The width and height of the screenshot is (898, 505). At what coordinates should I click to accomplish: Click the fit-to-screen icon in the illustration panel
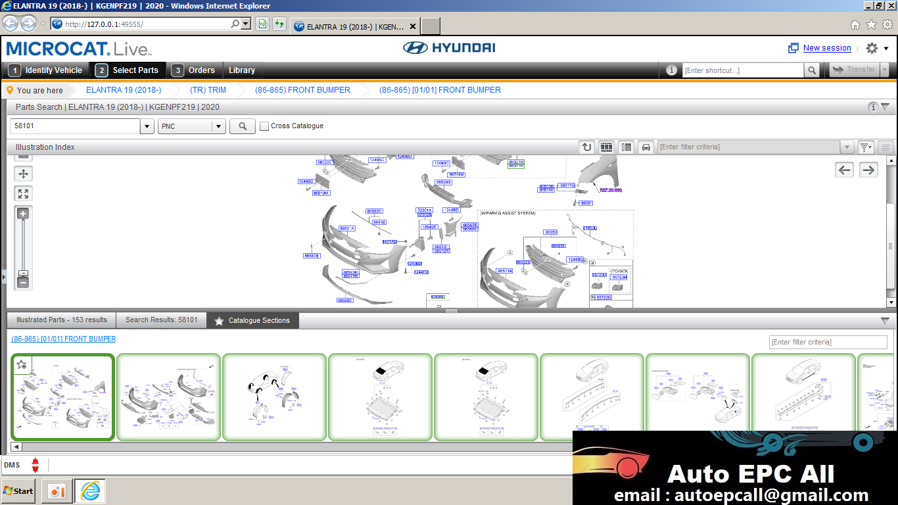[x=23, y=193]
